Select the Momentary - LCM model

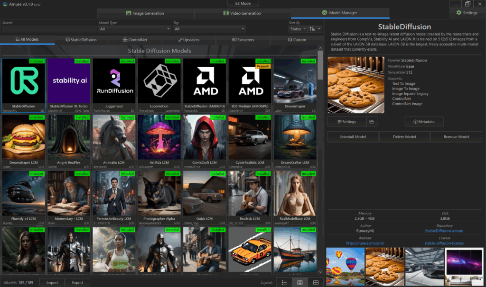click(69, 198)
